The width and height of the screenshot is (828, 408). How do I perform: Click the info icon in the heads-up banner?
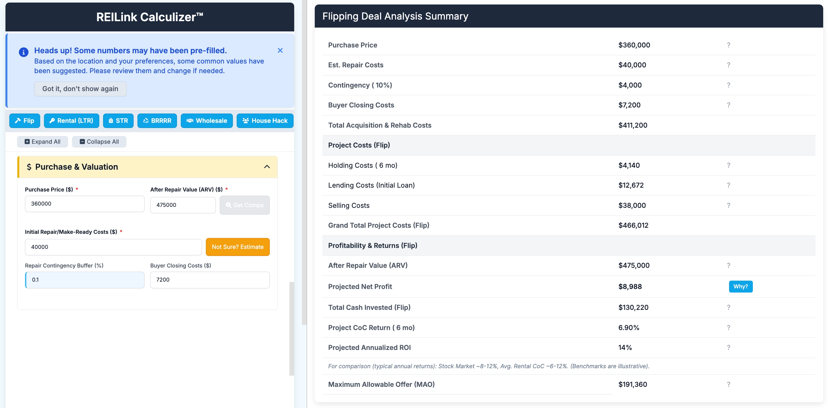click(23, 52)
